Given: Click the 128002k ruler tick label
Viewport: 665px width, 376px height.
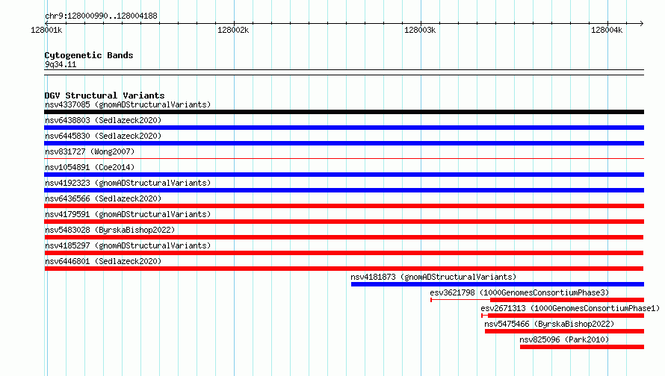Looking at the screenshot, I should 233,30.
